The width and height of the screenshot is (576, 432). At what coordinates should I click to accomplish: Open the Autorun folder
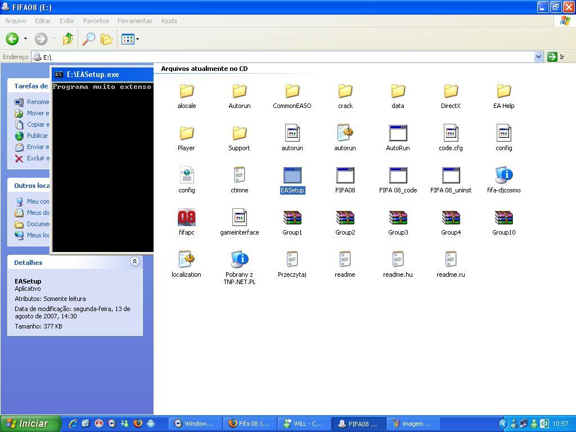point(240,96)
